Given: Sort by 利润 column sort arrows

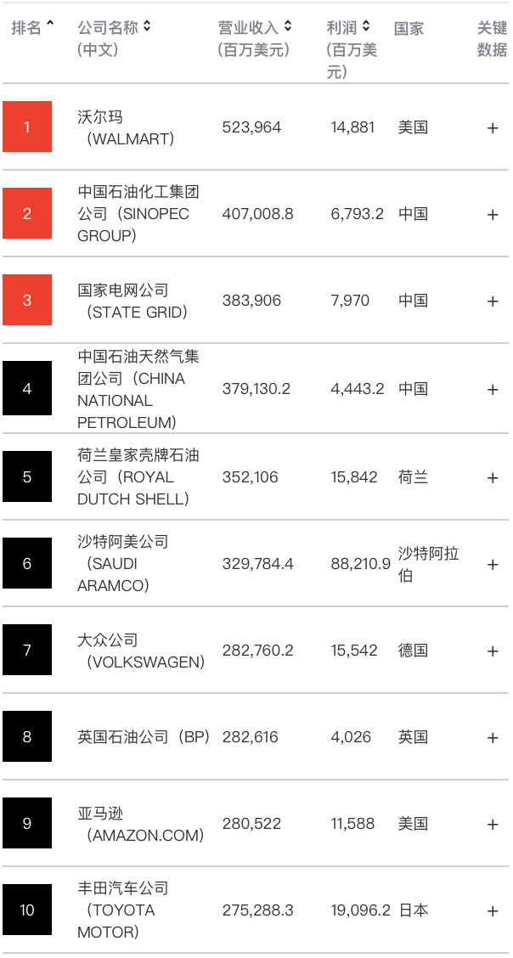Looking at the screenshot, I should [x=366, y=25].
